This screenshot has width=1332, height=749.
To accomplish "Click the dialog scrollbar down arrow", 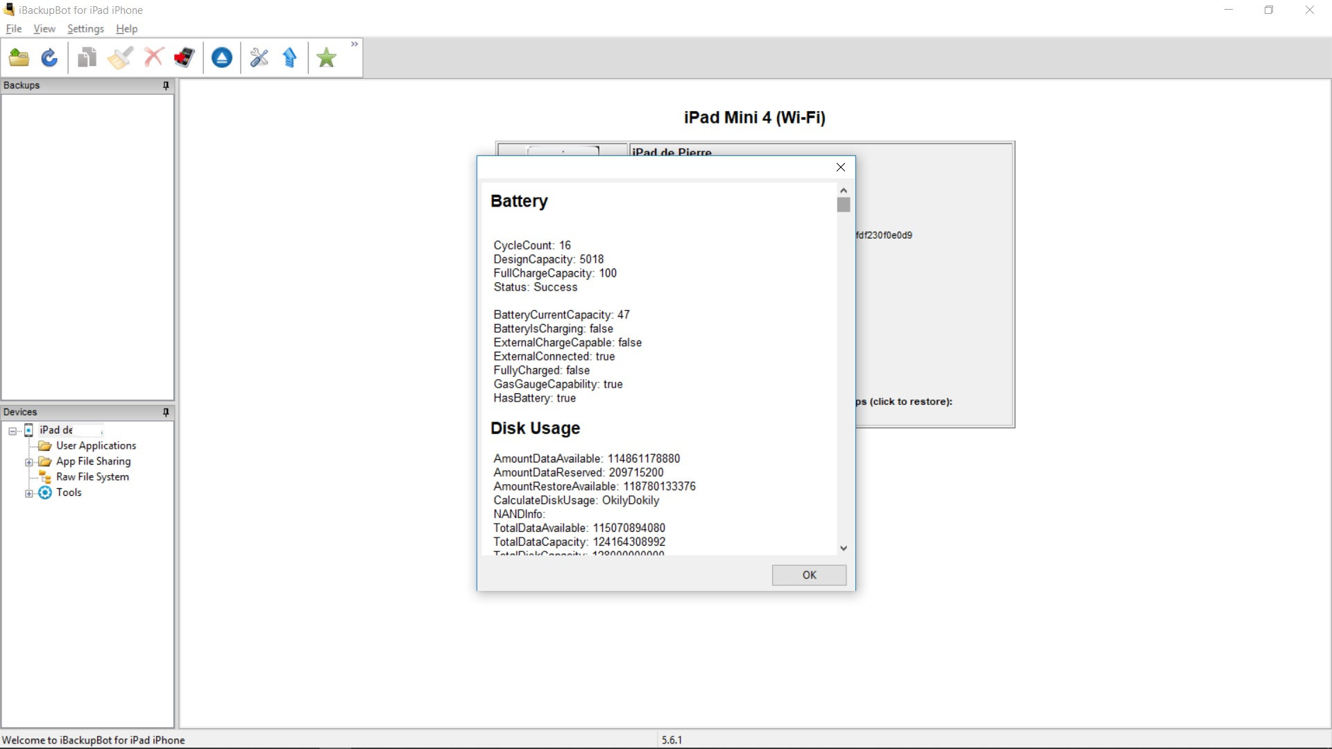I will [843, 548].
